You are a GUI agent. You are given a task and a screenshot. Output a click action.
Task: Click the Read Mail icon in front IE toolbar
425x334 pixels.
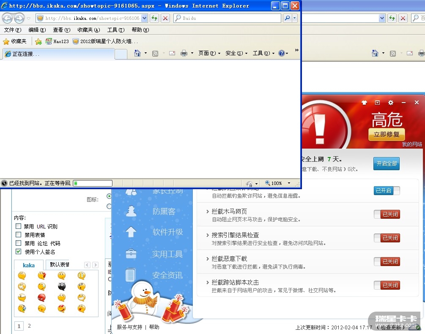pos(172,53)
